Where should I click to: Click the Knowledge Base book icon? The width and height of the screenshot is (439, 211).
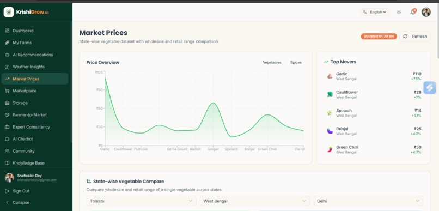point(7,163)
